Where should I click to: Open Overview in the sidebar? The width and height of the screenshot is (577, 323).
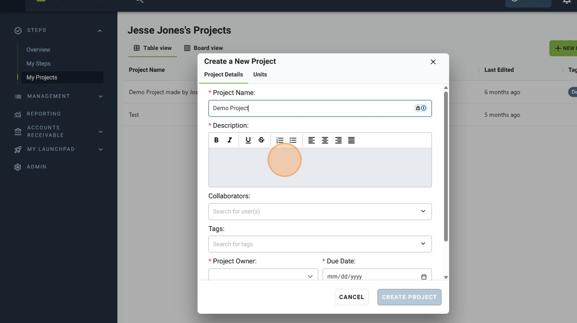click(38, 50)
